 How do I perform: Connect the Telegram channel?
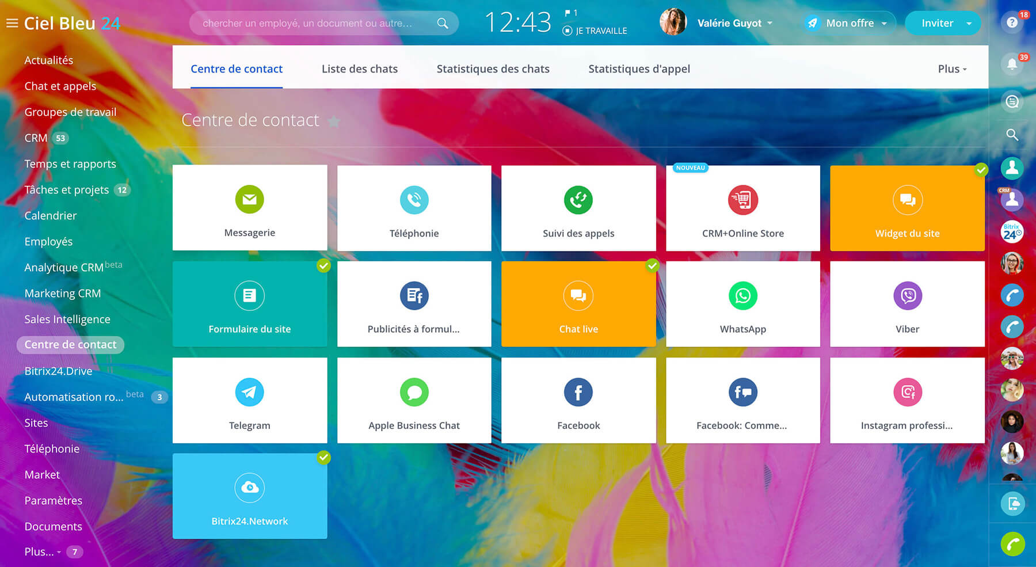250,400
